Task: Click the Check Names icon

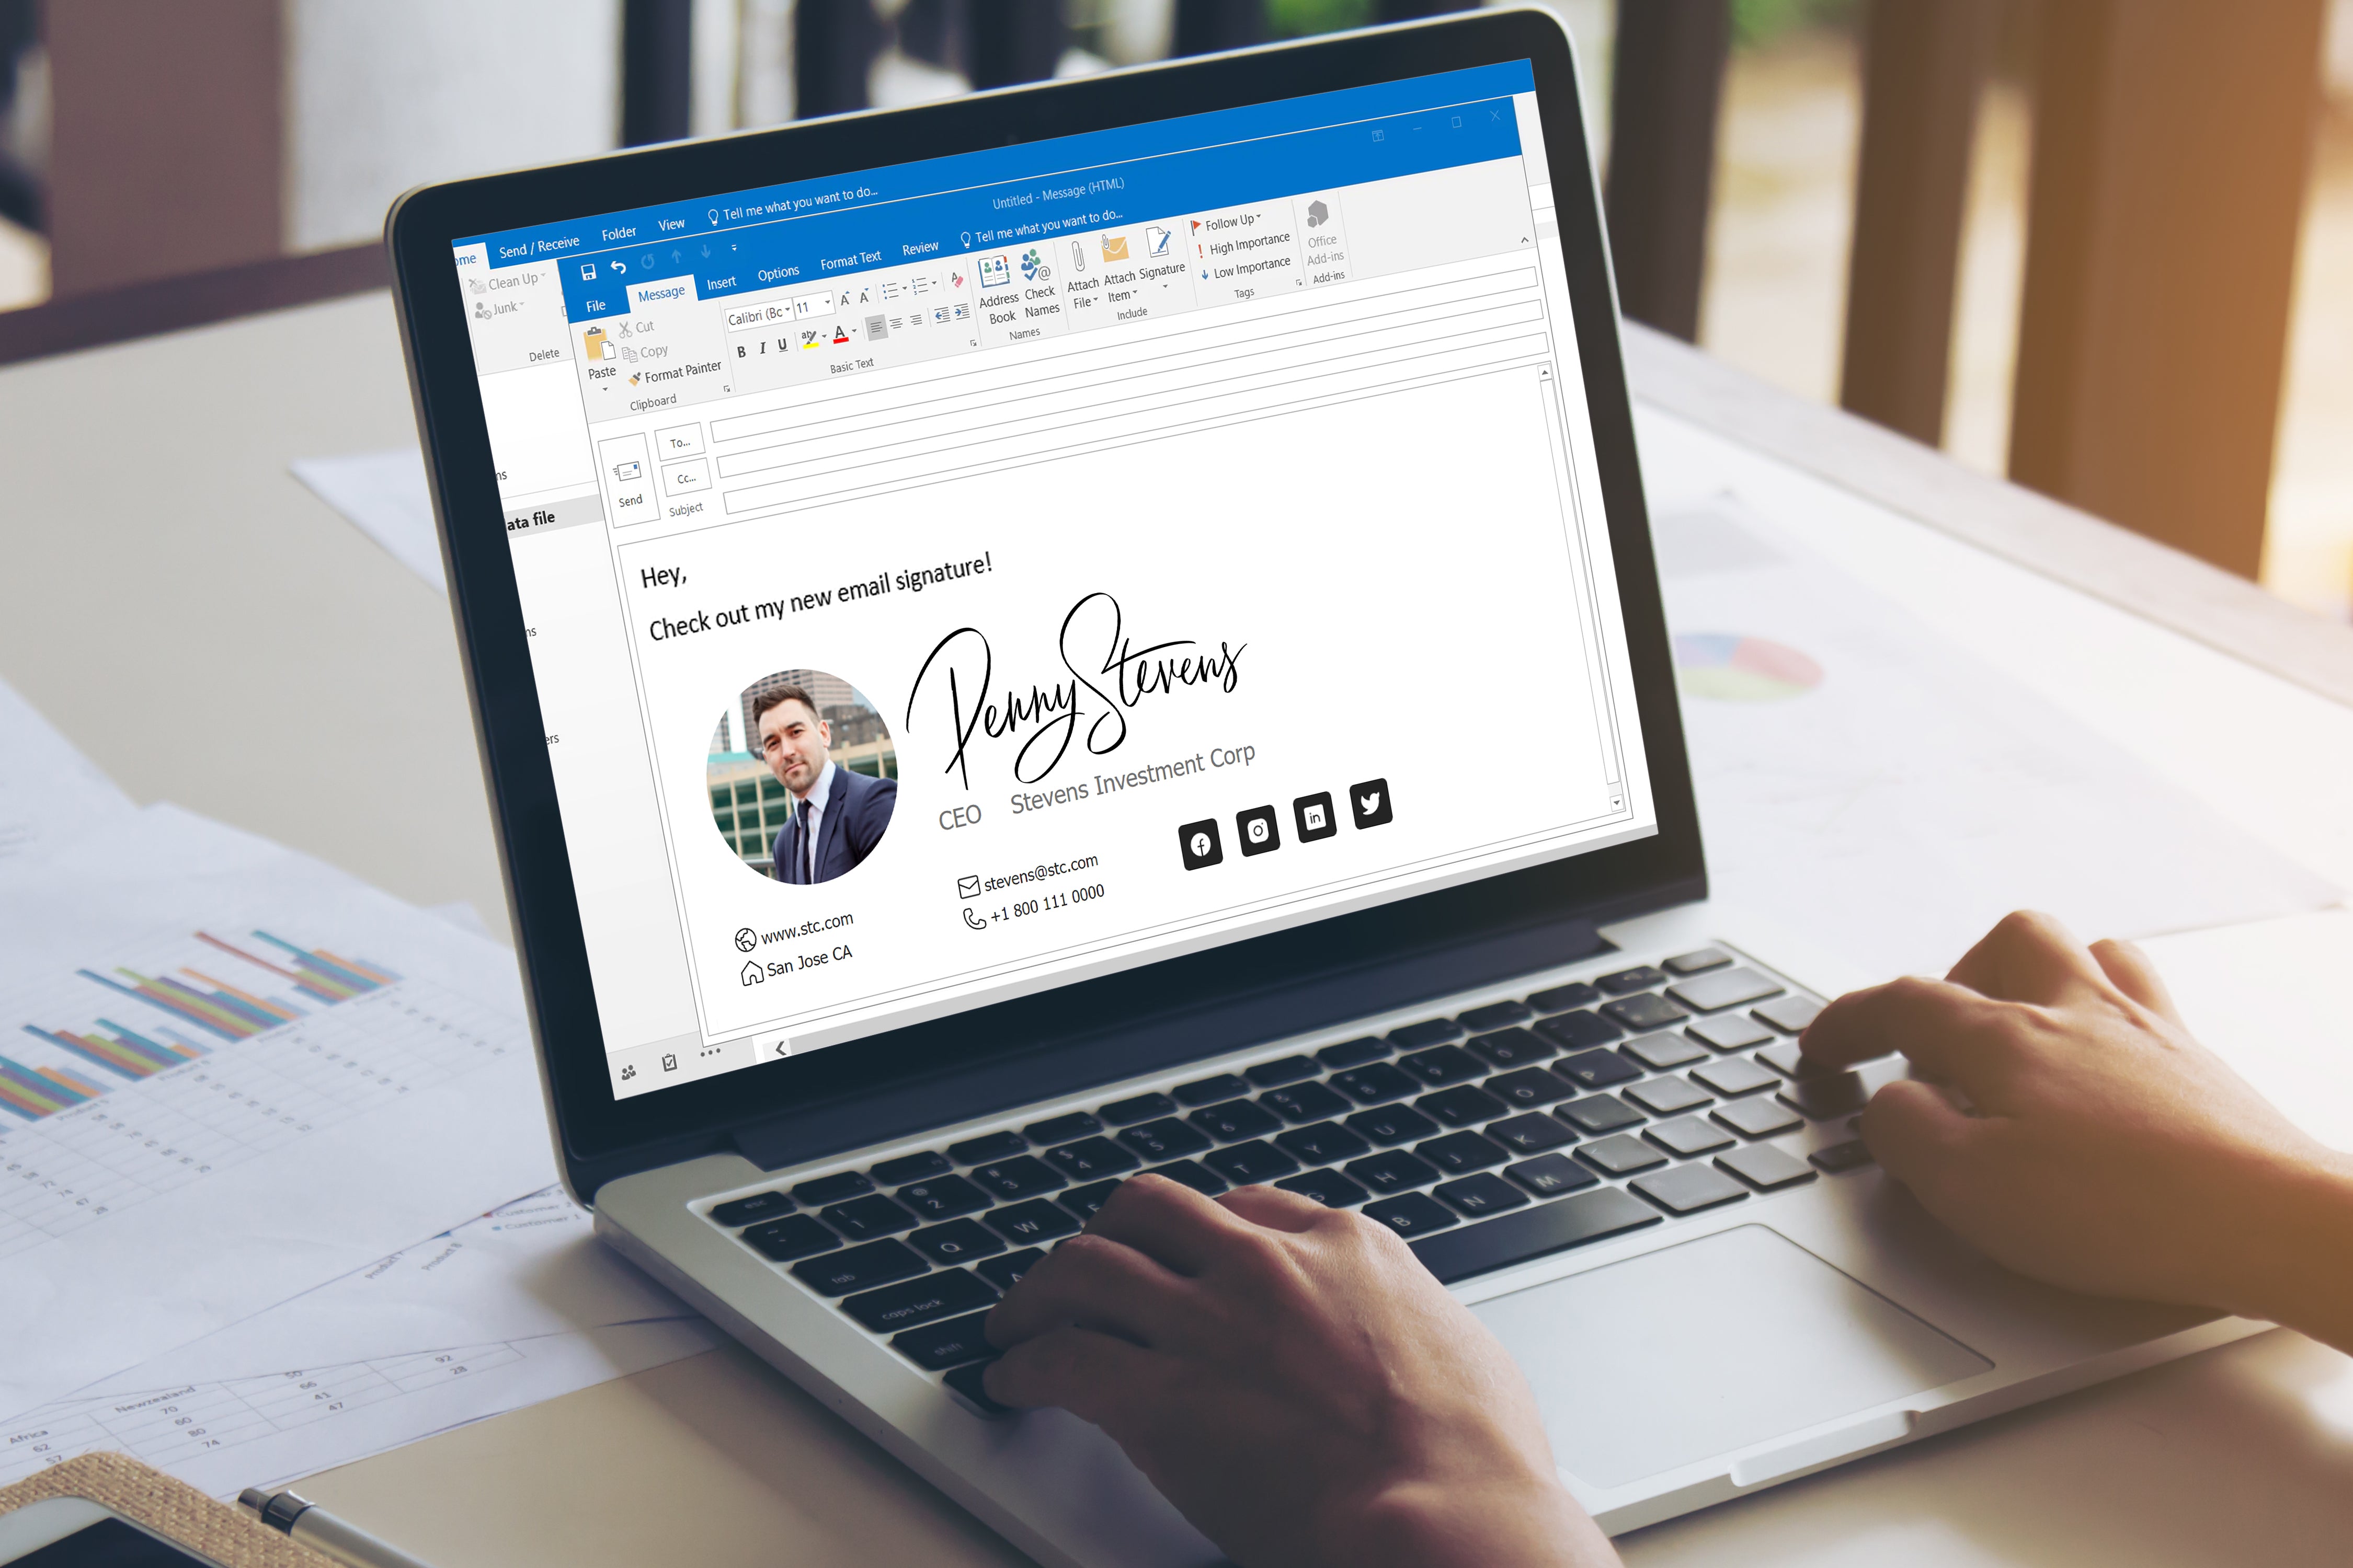Action: pos(1035,285)
